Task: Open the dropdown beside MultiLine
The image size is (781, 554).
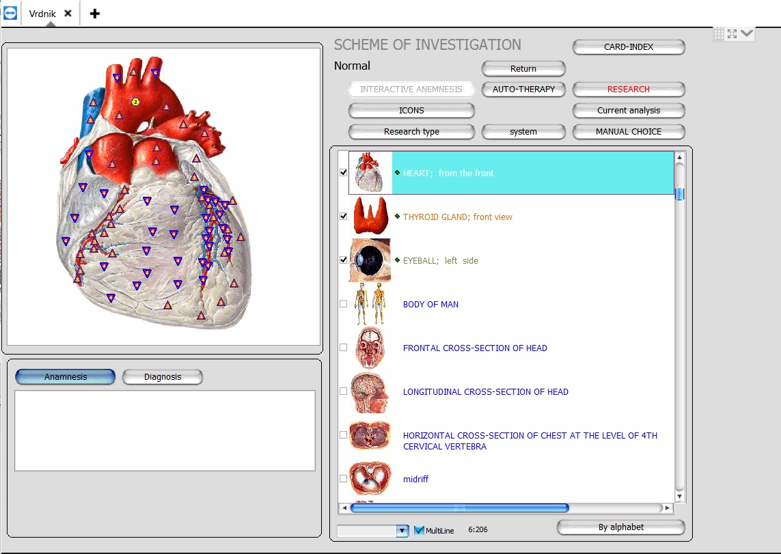Action: (x=402, y=531)
